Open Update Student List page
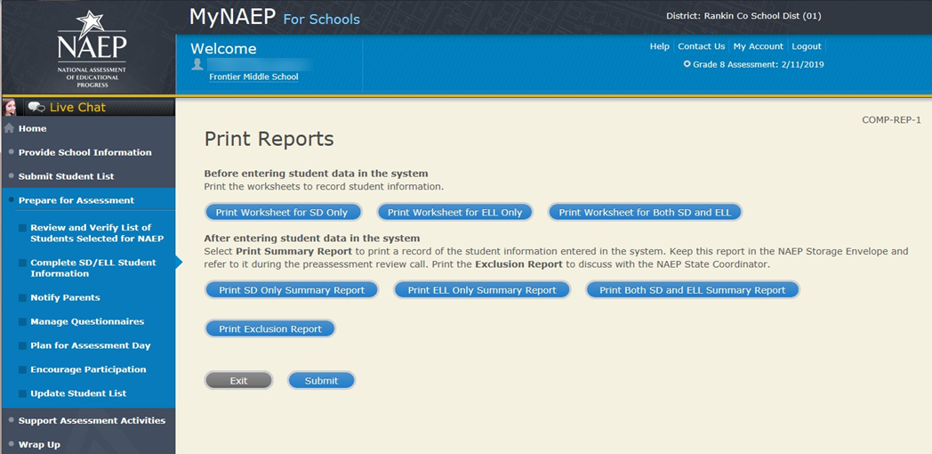932x454 pixels. pyautogui.click(x=78, y=393)
